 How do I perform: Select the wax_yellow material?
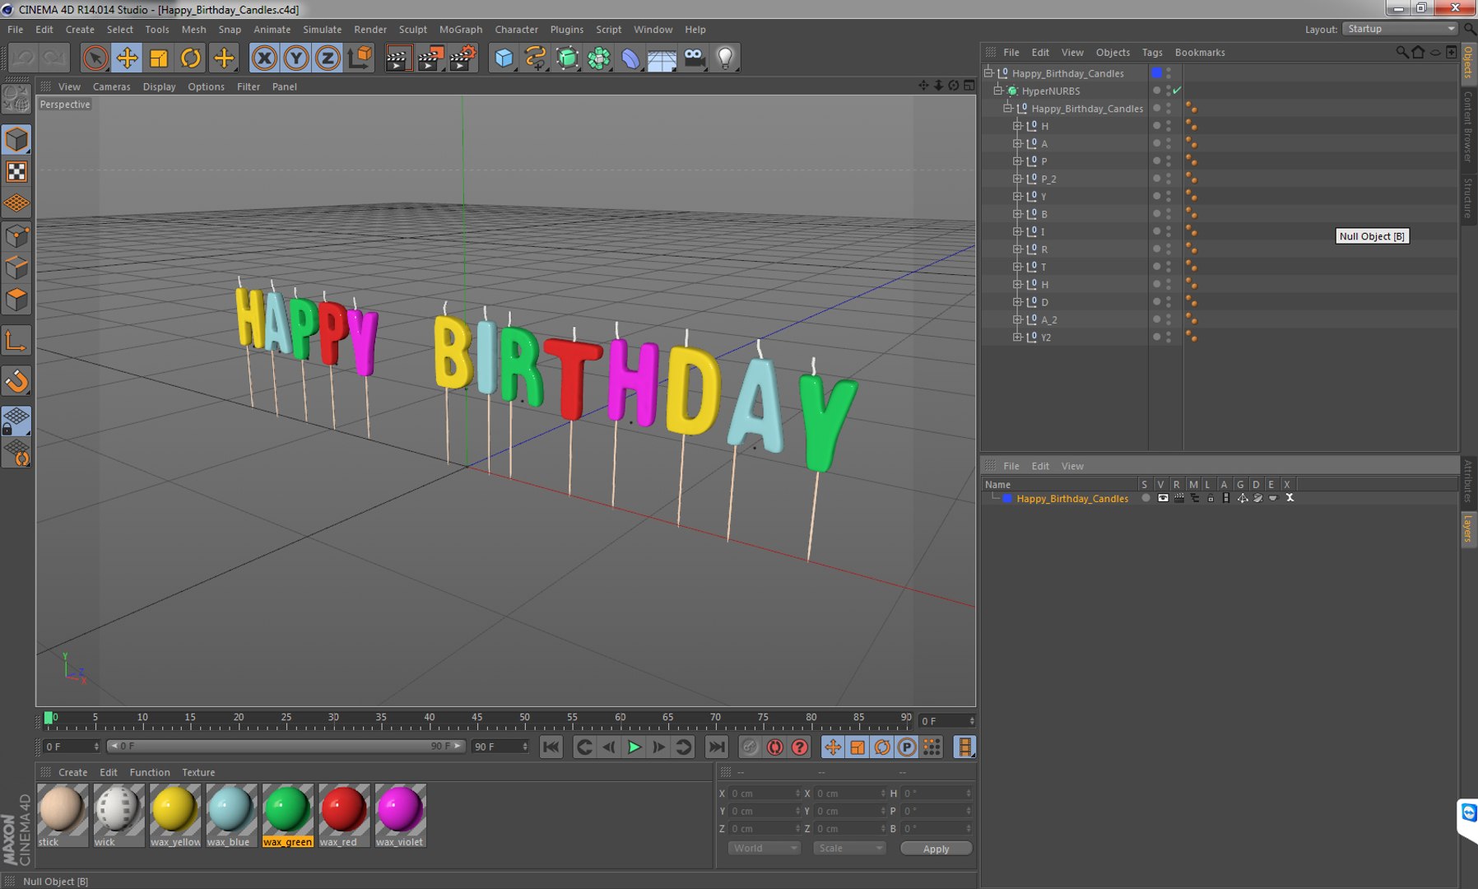(x=175, y=815)
